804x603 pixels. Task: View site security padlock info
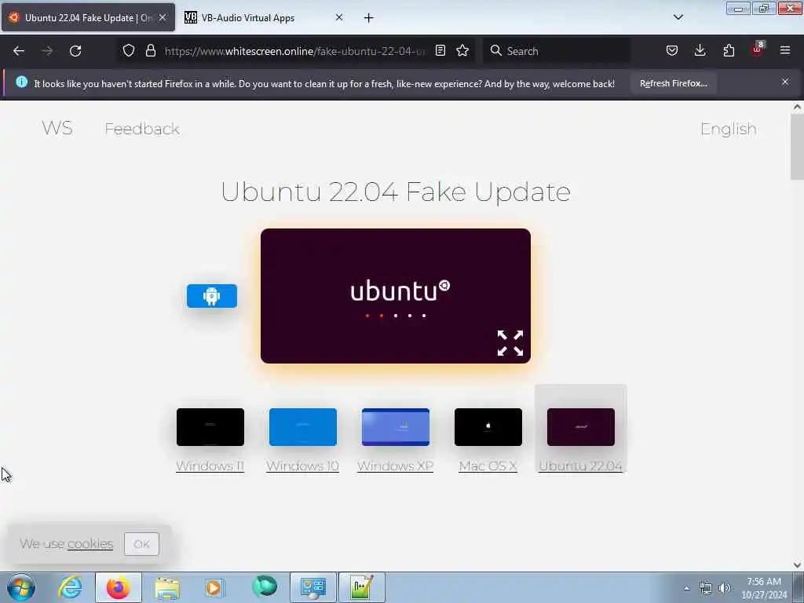[150, 50]
